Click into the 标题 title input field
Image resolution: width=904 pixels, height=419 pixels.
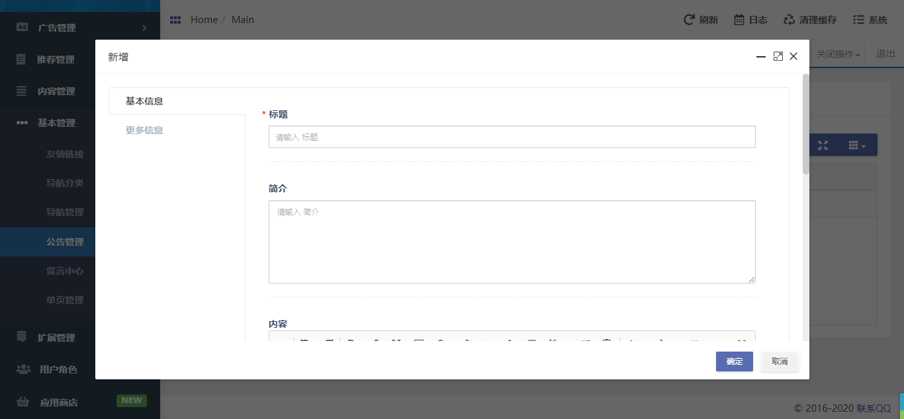pos(512,137)
